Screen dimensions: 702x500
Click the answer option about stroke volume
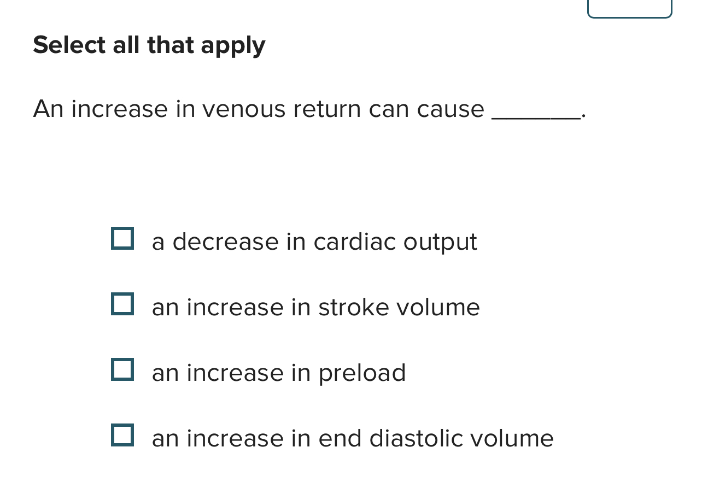coord(315,307)
